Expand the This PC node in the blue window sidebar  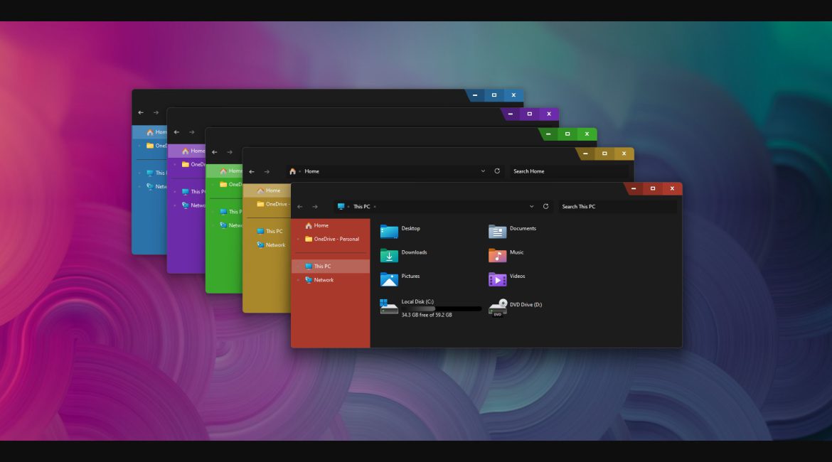tap(139, 173)
